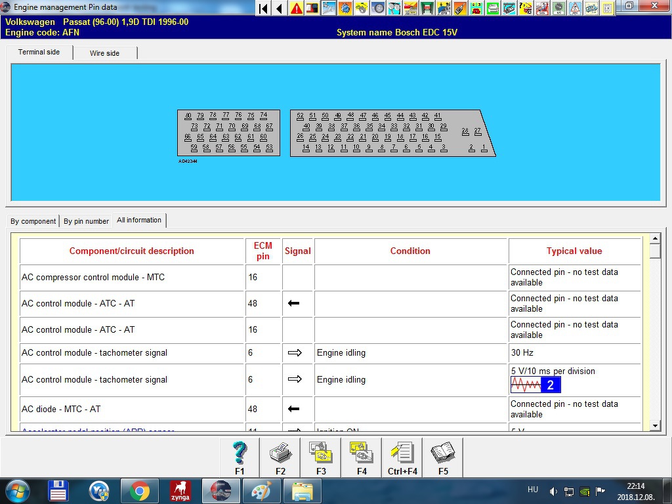The image size is (672, 504).
Task: Click the Component/circuit description column header
Action: [131, 251]
